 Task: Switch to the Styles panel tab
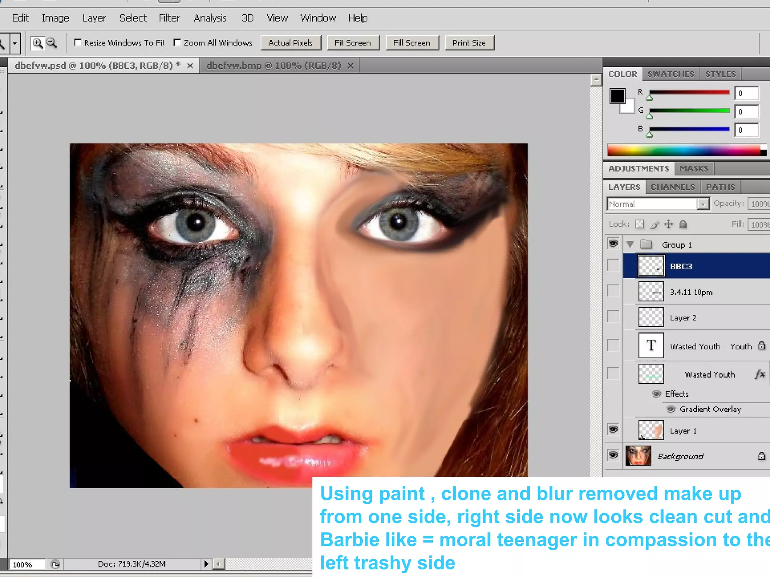click(x=720, y=74)
